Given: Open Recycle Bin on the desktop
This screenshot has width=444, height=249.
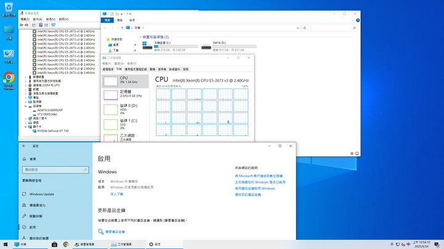Looking at the screenshot, I should (9, 10).
